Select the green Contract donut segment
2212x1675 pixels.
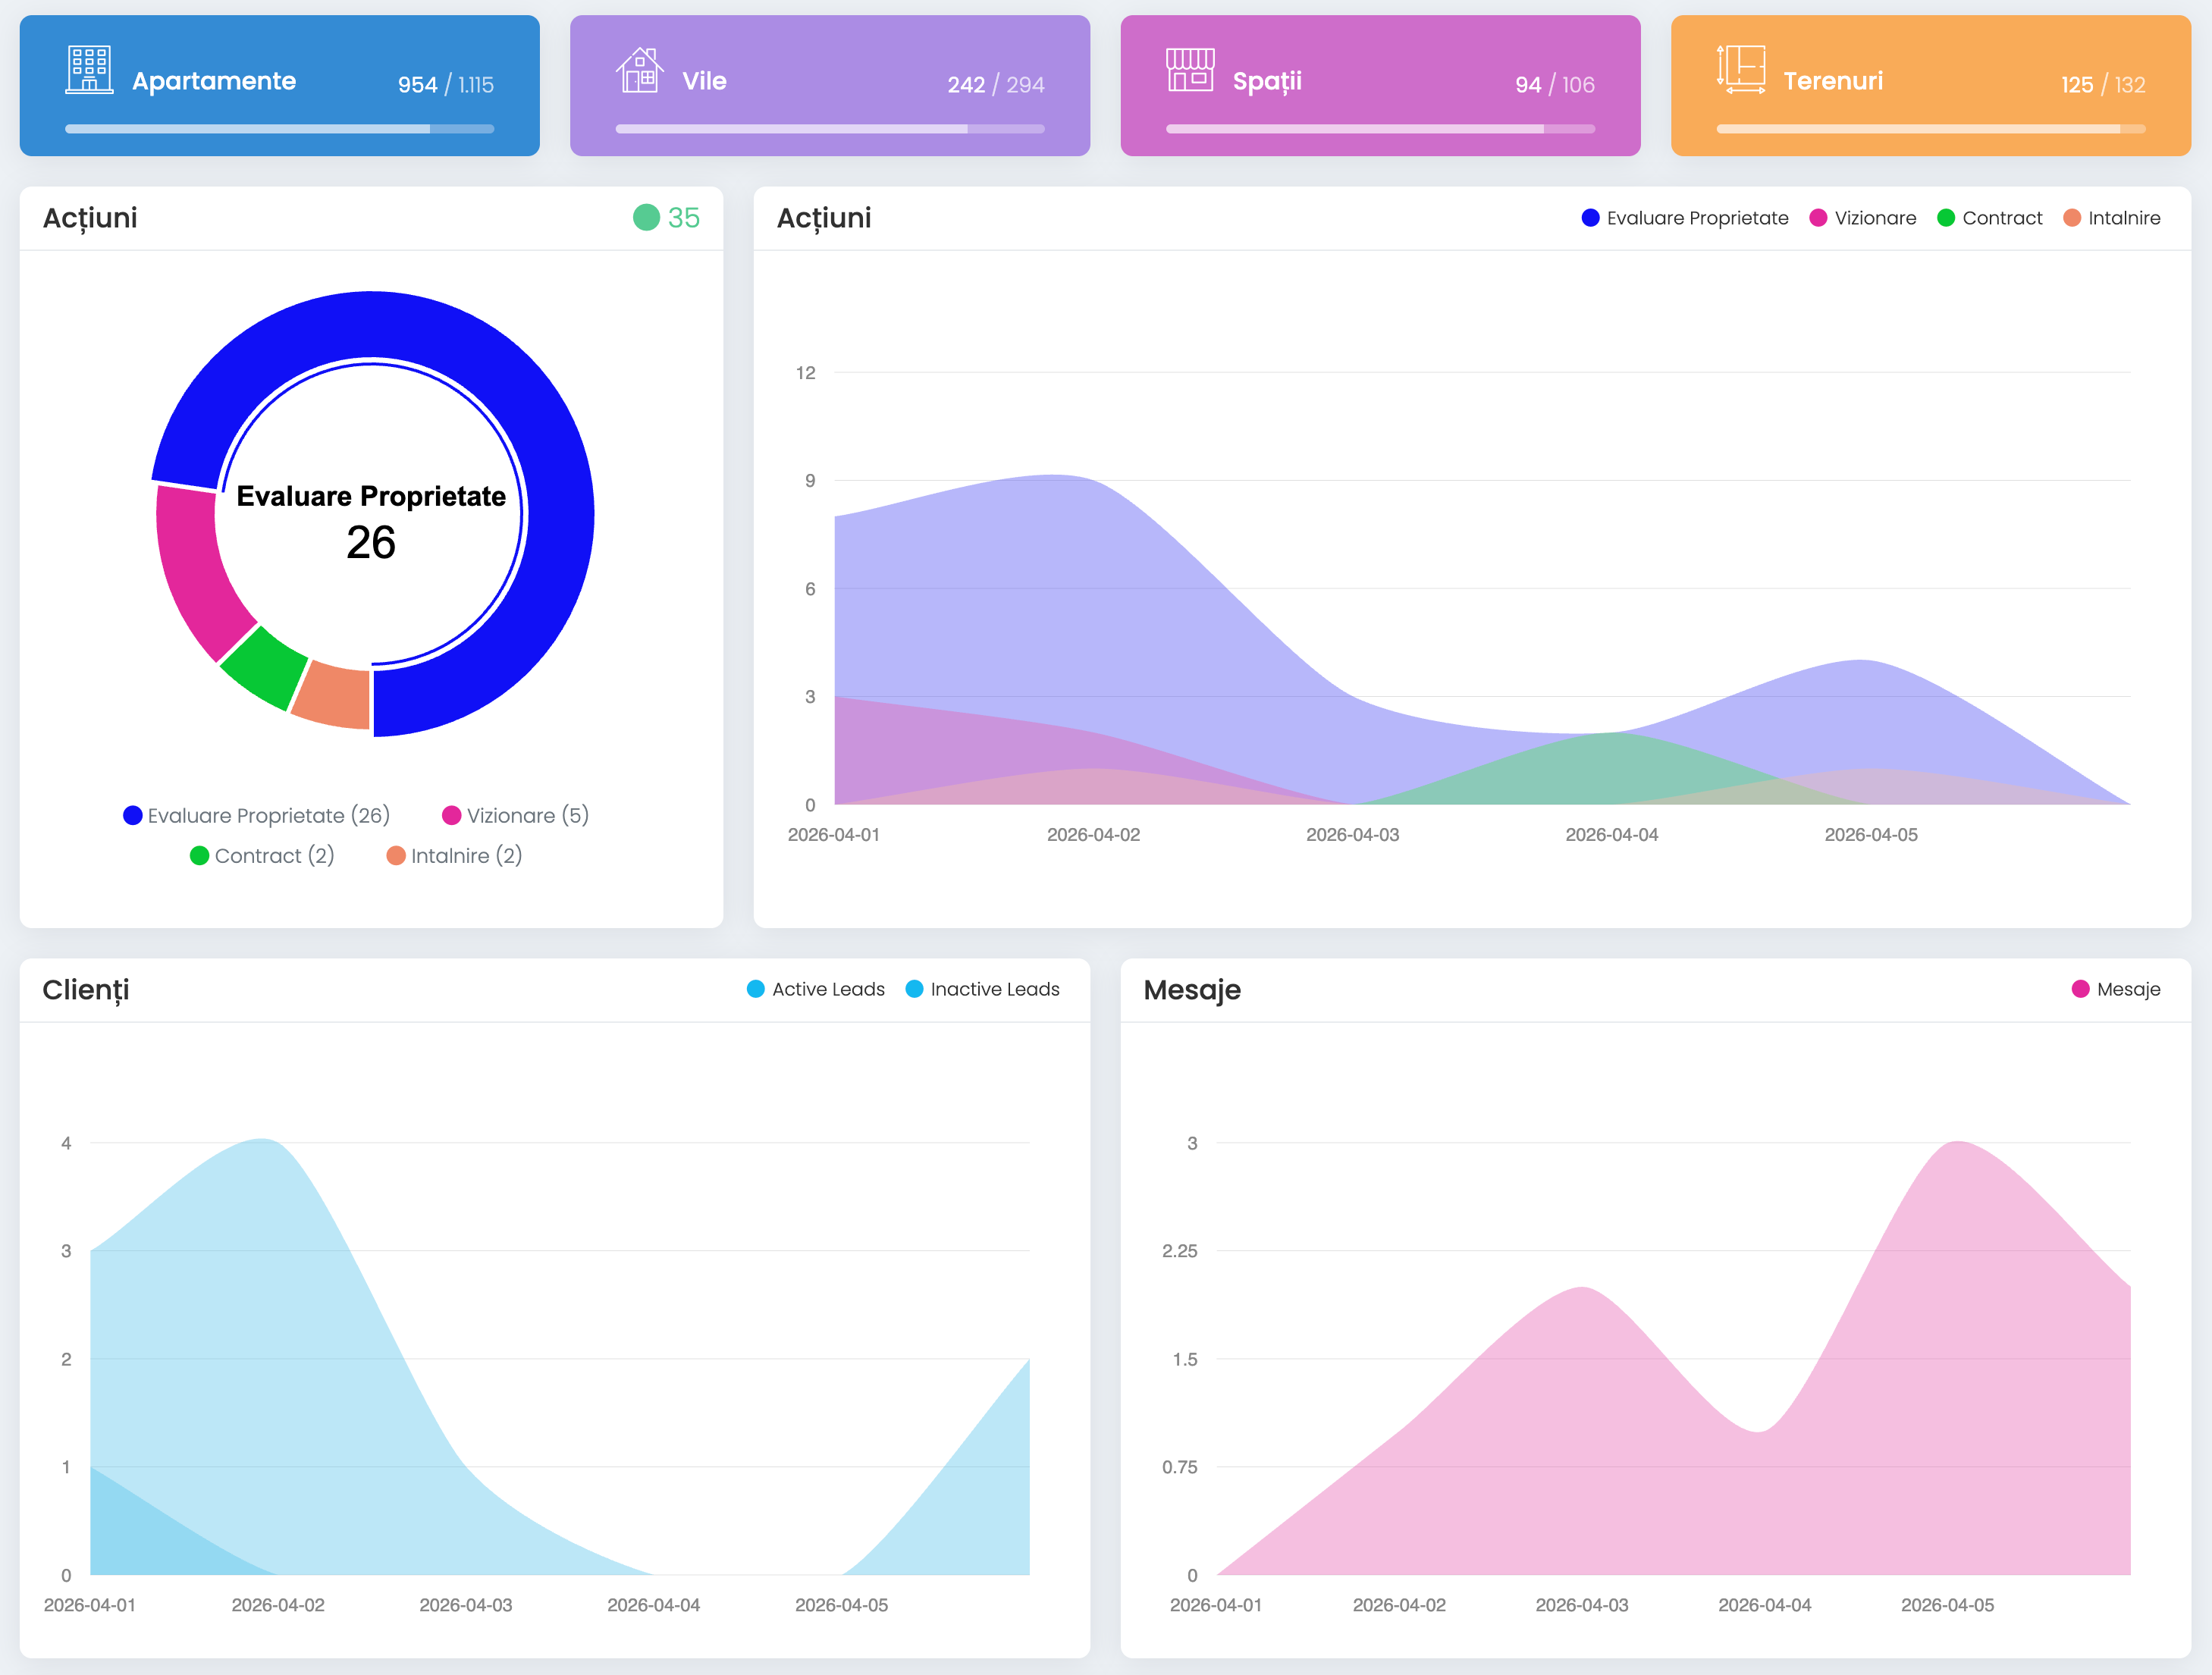point(265,667)
